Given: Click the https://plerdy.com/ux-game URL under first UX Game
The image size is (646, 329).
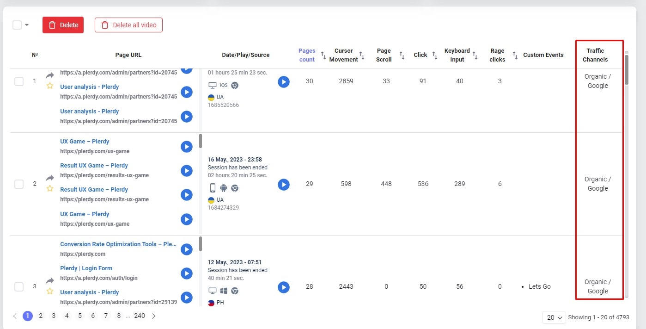Looking at the screenshot, I should 95,151.
